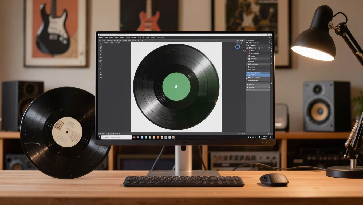The height and width of the screenshot is (205, 363).
Task: Click the blue ring widget beside the canvas
Action: [238, 47]
